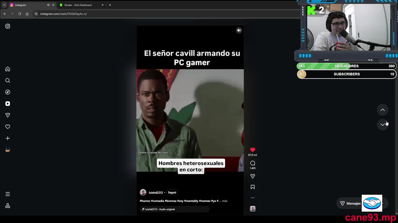Open the hamburger More menu
This screenshot has width=398, height=223.
pyautogui.click(x=7, y=194)
